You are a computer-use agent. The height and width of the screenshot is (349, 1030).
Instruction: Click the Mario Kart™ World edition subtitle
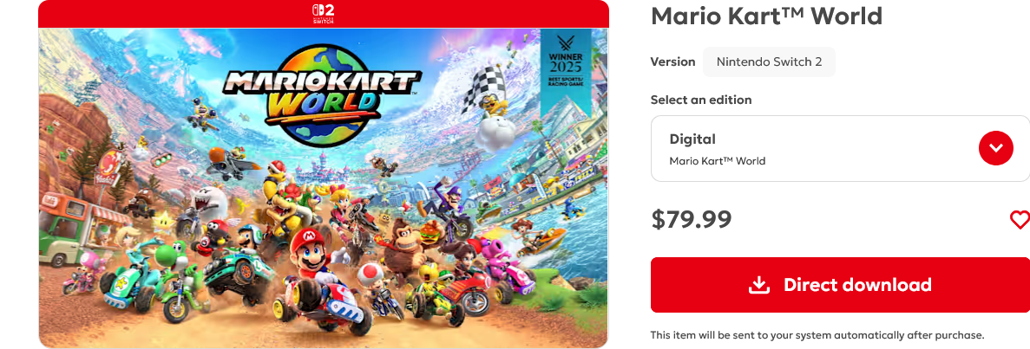[x=718, y=161]
